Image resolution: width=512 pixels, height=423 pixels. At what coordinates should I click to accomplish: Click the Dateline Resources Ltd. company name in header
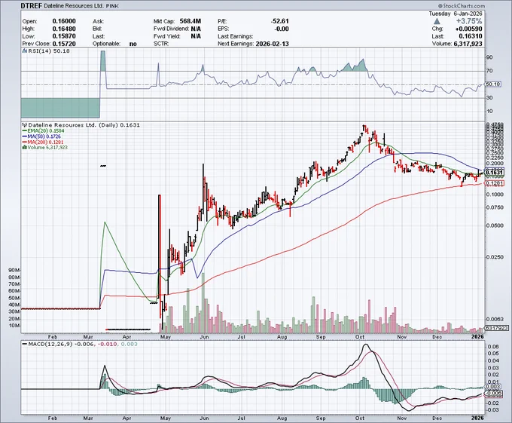[74, 6]
